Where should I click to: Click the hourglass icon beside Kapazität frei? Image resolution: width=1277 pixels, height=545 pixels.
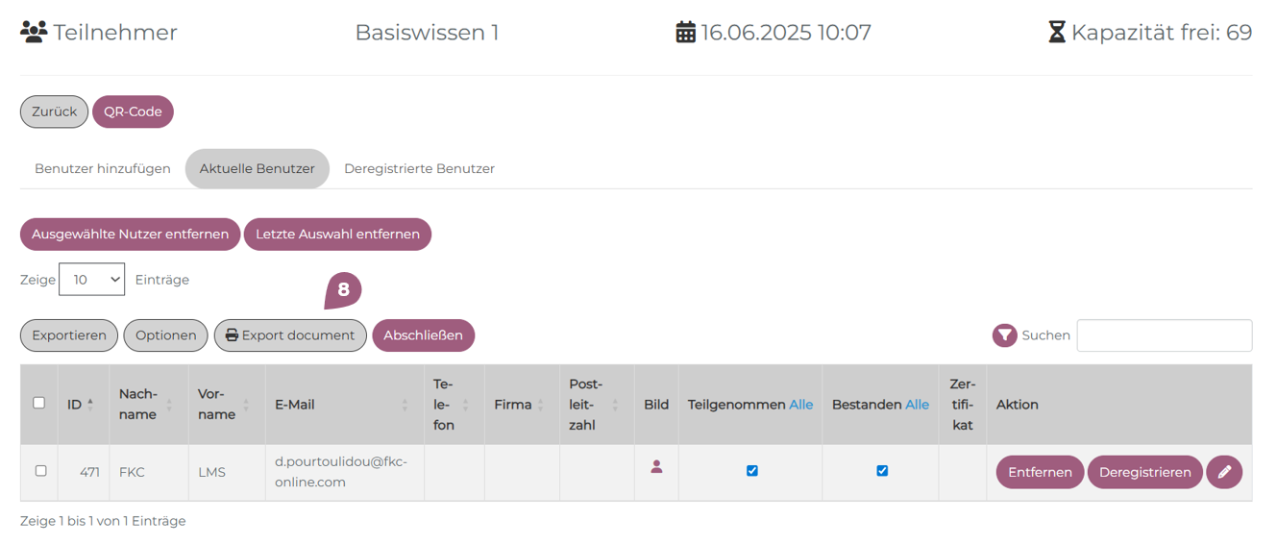[x=1056, y=33]
